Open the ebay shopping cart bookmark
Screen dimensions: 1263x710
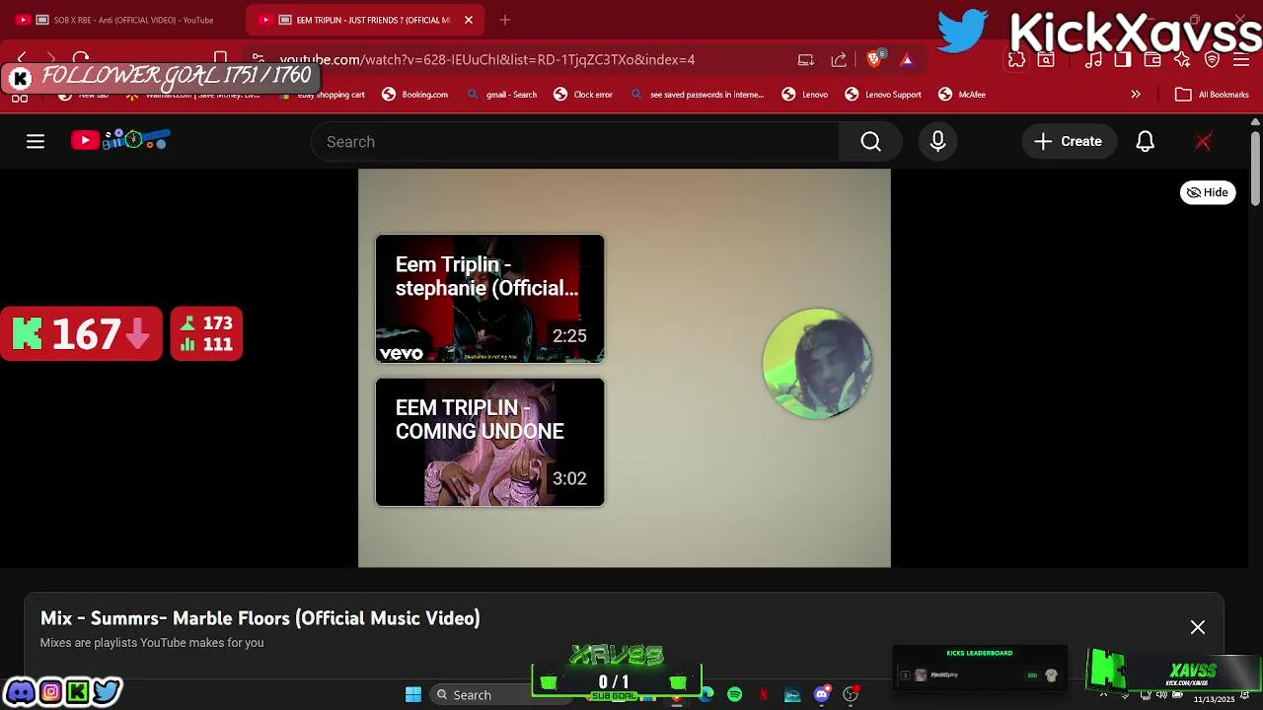pyautogui.click(x=322, y=95)
